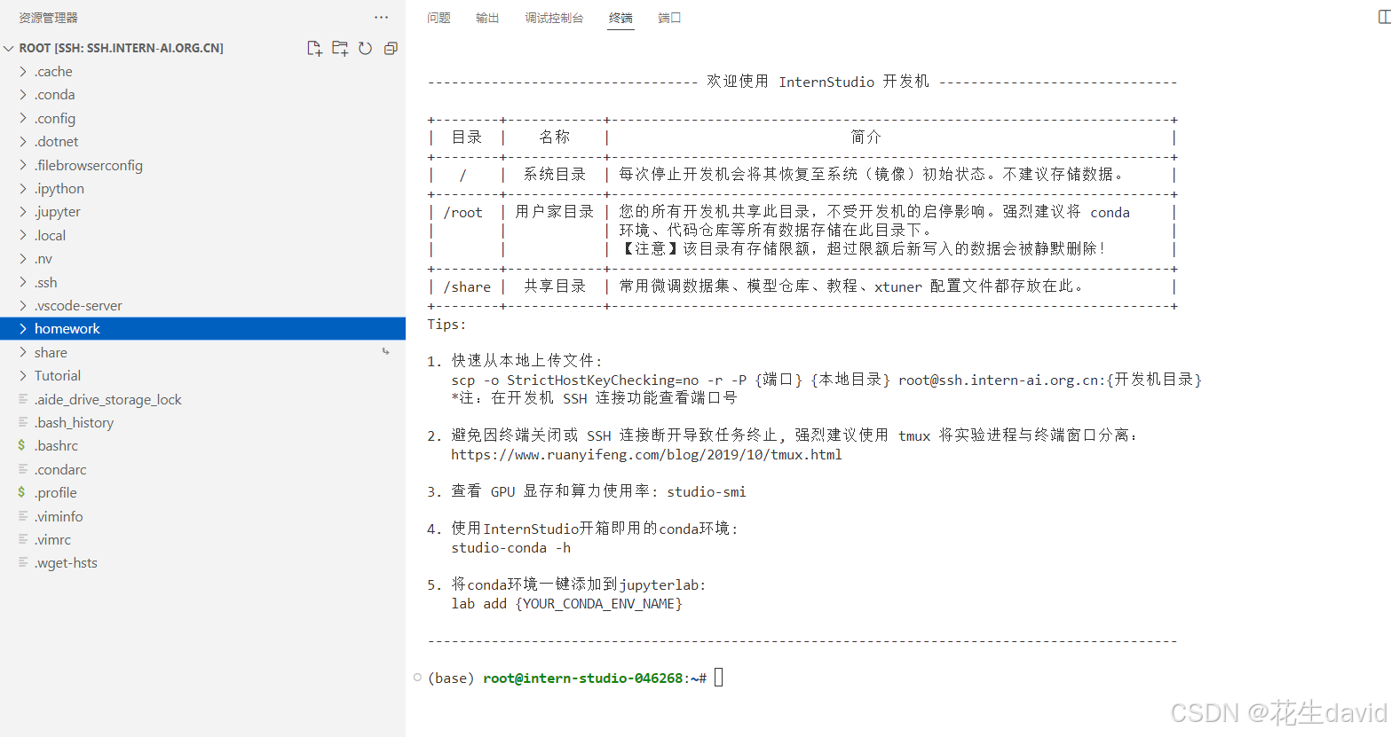Open the .bashrc file
1391x737 pixels.
pyautogui.click(x=202, y=445)
